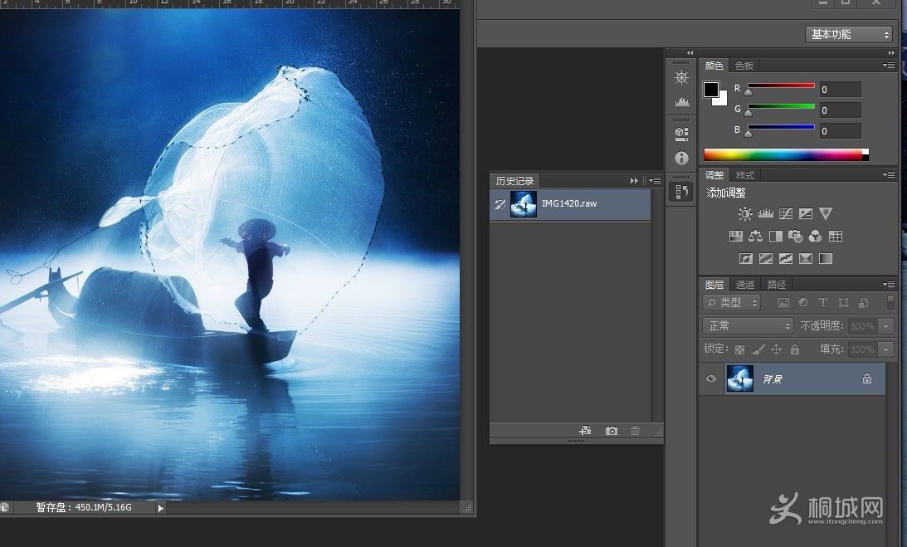This screenshot has height=547, width=907.
Task: Expand the 类型 layer filter dropdown
Action: 732,303
